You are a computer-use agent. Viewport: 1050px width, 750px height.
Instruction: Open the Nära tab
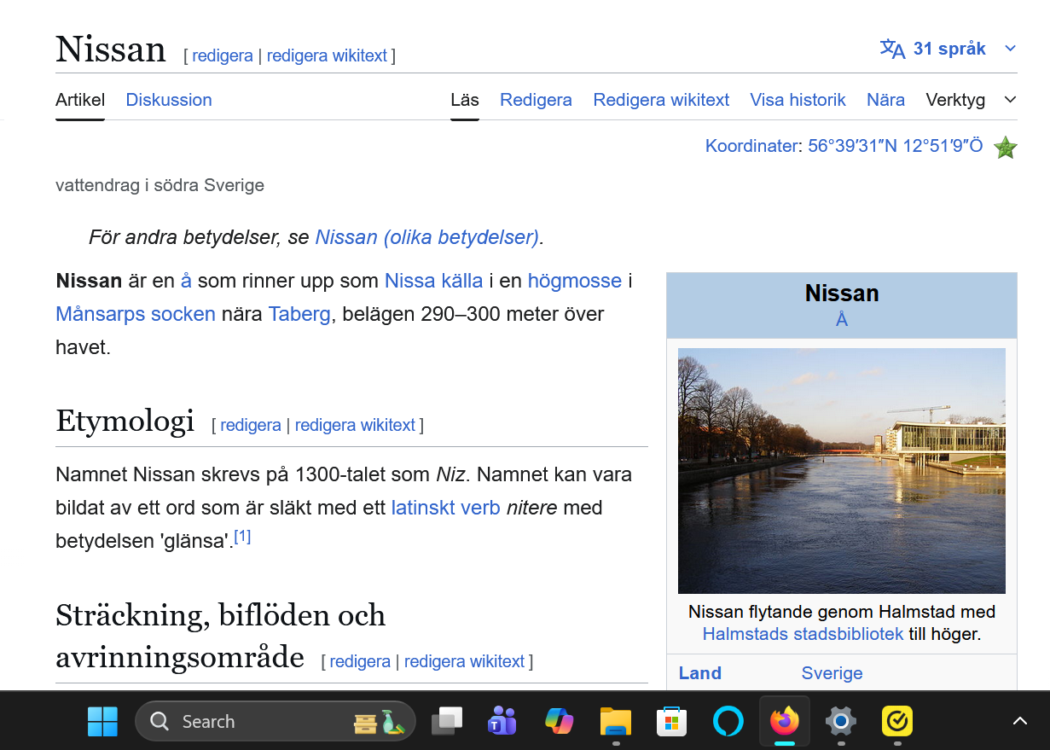pyautogui.click(x=885, y=100)
